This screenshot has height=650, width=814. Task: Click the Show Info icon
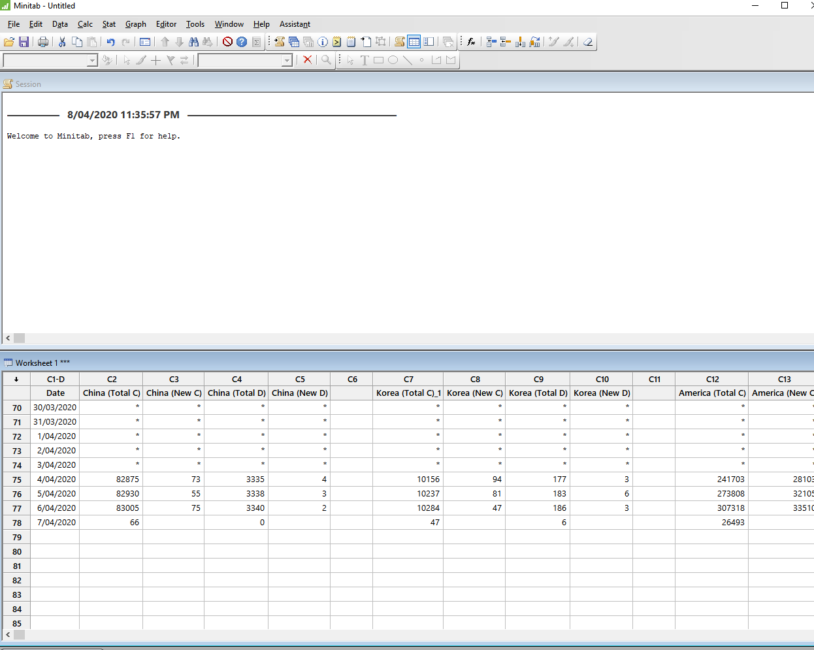(x=323, y=42)
